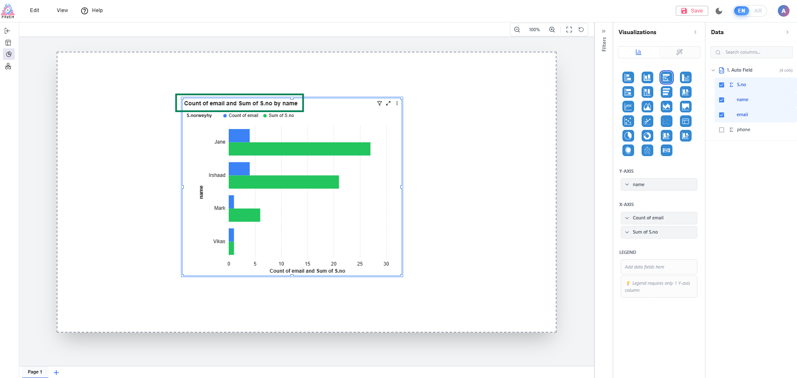Screen dimensions: 797x378
Task: Open the Edit menu
Action: [x=35, y=10]
